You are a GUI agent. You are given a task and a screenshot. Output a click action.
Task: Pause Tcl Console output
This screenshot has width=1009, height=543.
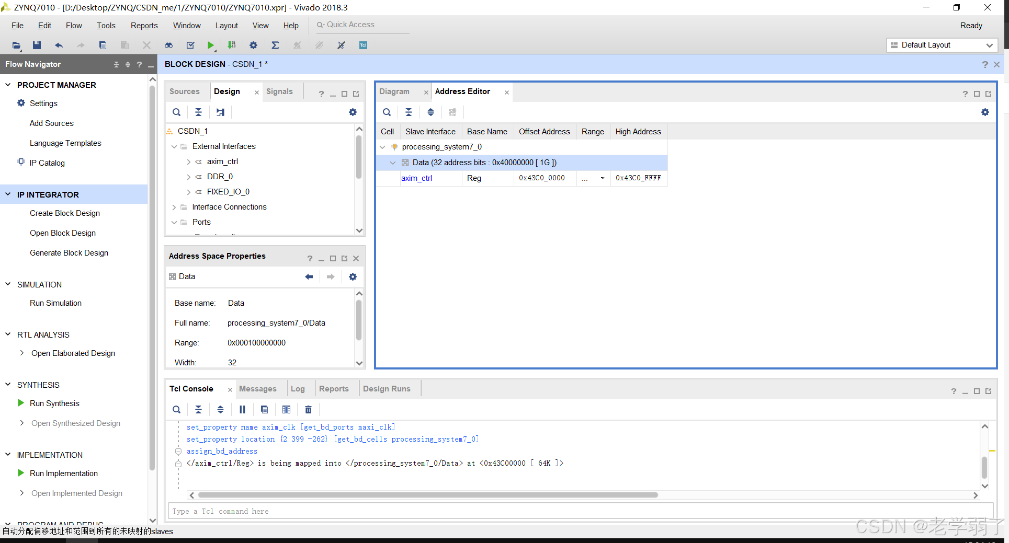(x=242, y=410)
